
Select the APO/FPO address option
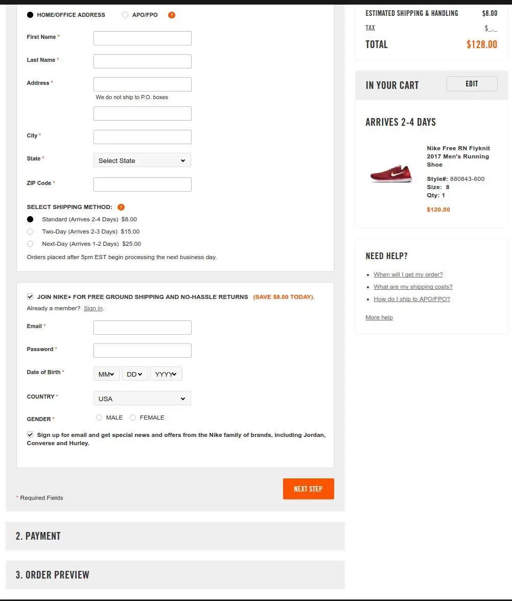125,15
